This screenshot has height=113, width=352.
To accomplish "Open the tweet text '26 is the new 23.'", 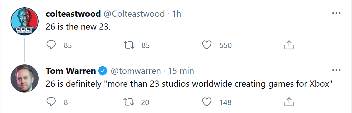I will 78,27.
